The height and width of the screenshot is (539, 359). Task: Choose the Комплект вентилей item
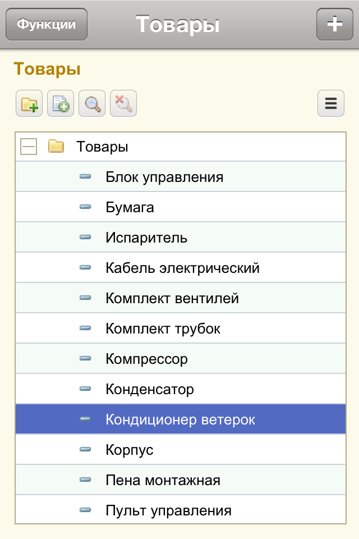(181, 298)
